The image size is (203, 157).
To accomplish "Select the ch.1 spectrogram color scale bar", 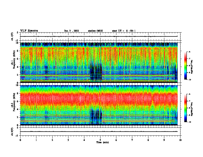I will [x=186, y=66].
